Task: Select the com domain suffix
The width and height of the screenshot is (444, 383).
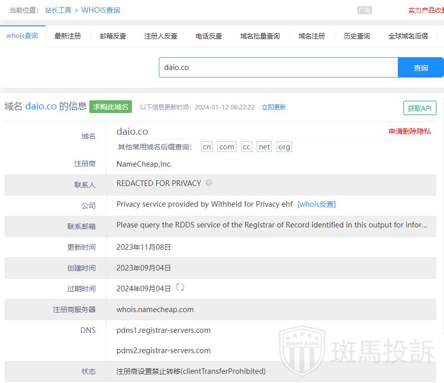Action: 226,147
